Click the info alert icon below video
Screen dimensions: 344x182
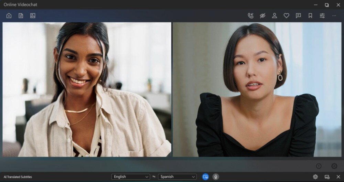pyautogui.click(x=319, y=166)
